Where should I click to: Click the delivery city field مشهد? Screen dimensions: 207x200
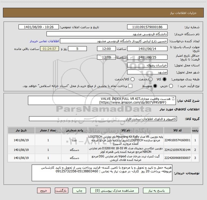point(147,72)
